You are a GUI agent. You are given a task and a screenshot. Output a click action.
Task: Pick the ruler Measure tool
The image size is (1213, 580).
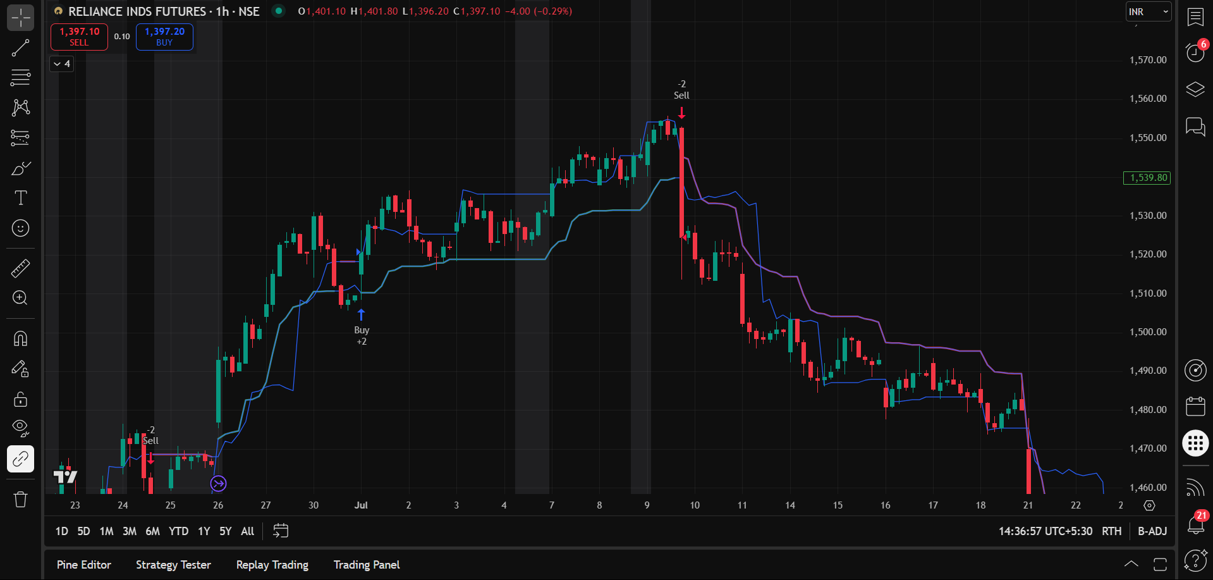(x=20, y=268)
